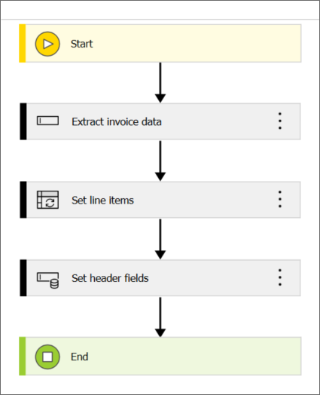Image resolution: width=320 pixels, height=395 pixels.
Task: Click the Set header fields database icon
Action: (47, 280)
